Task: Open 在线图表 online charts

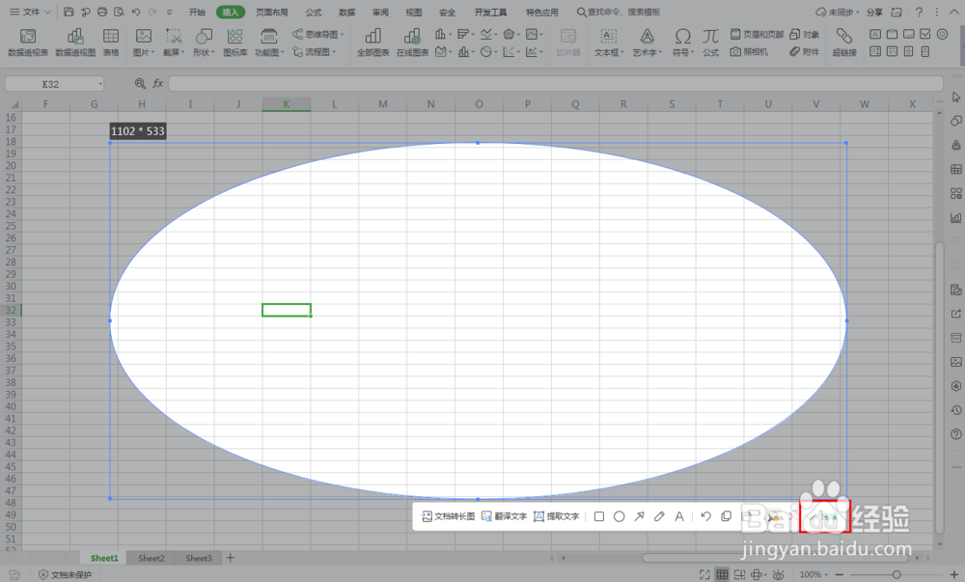Action: click(412, 42)
